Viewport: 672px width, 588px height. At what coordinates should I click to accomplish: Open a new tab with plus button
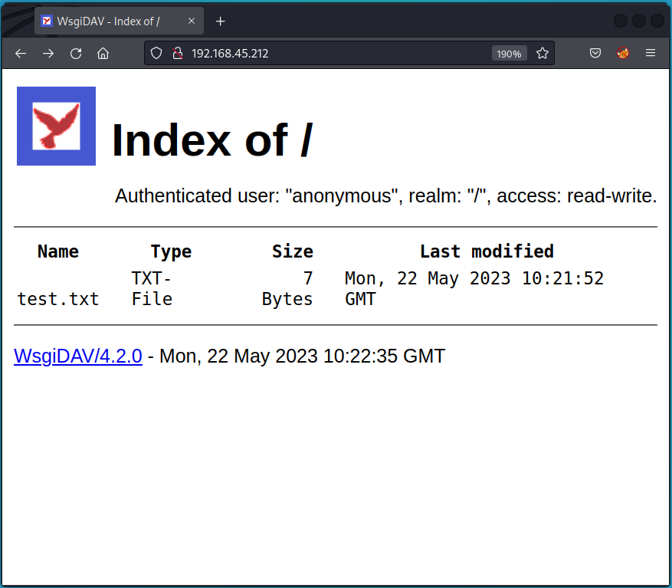(221, 21)
